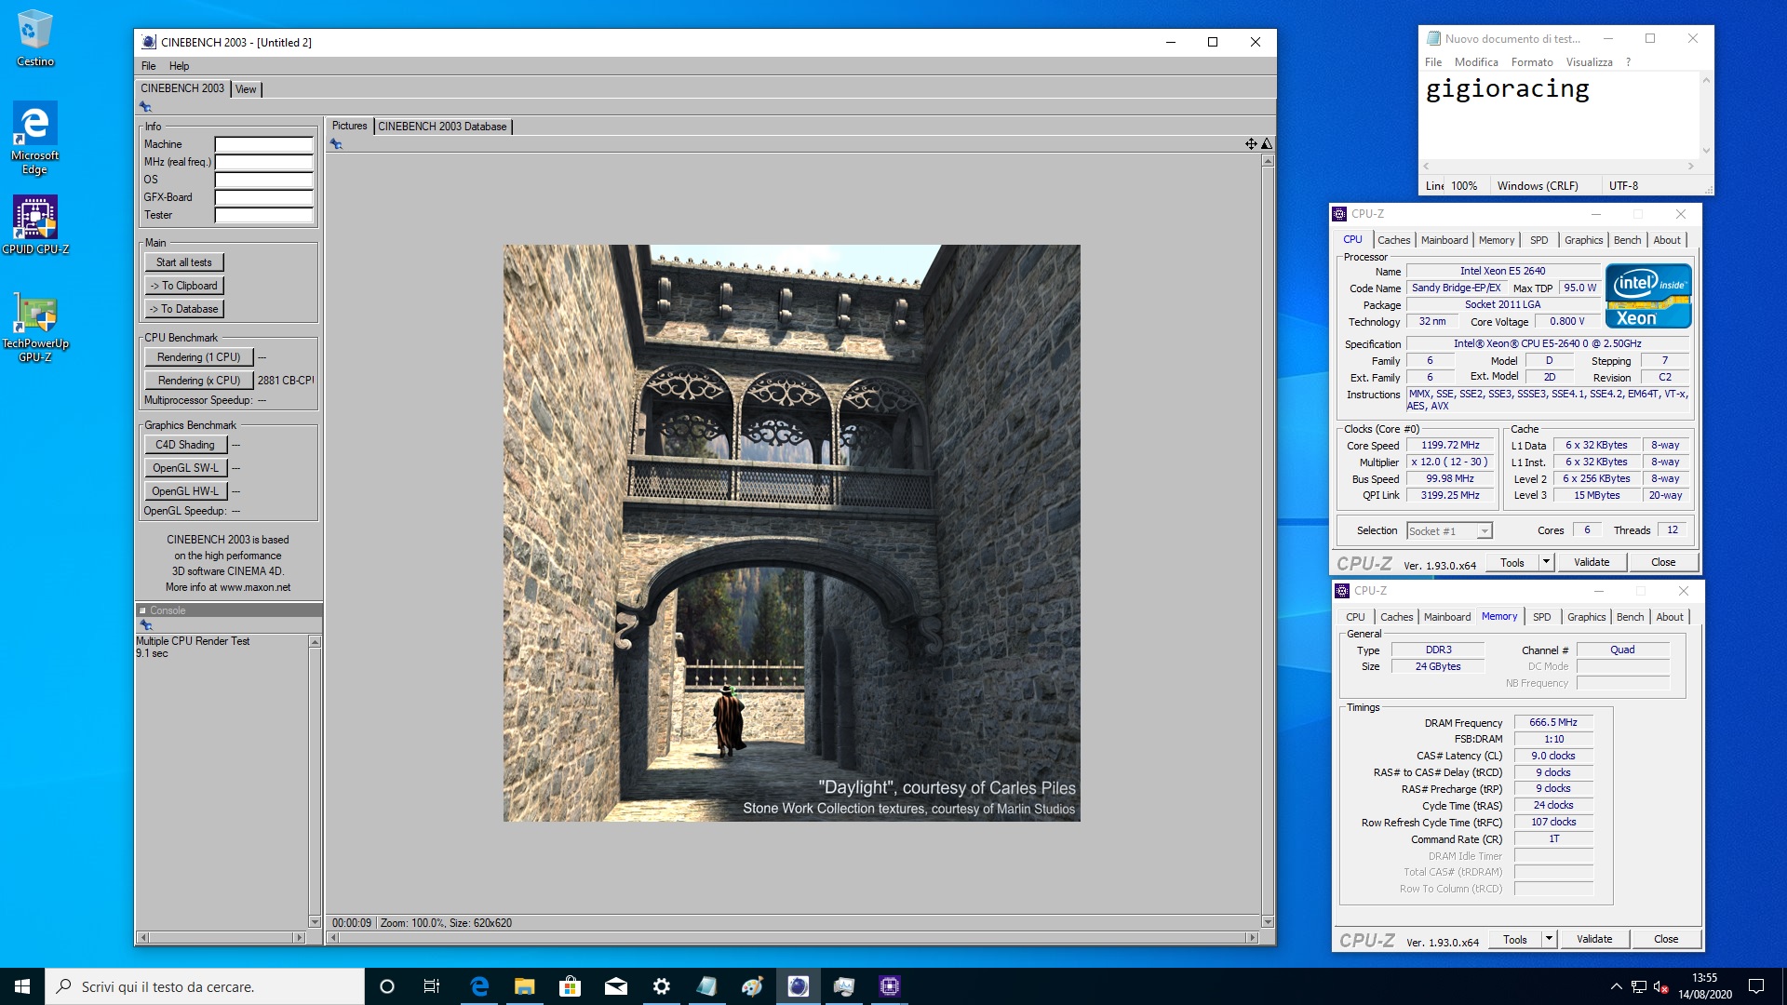Screen dimensions: 1787x1005
Task: Click the muted volume icon in the system tray
Action: click(x=1660, y=986)
